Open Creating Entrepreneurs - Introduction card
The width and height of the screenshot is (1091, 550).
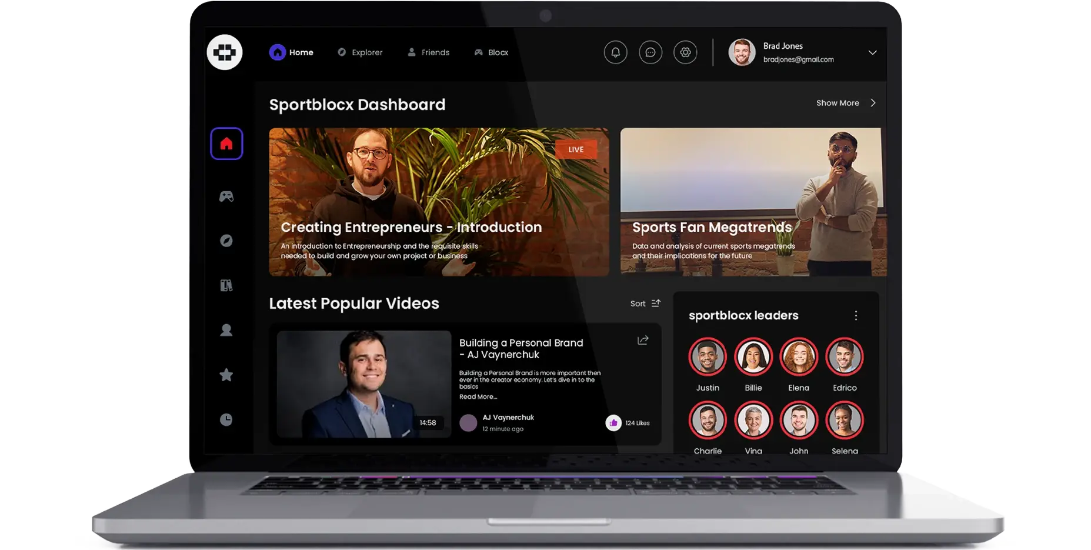pyautogui.click(x=439, y=202)
